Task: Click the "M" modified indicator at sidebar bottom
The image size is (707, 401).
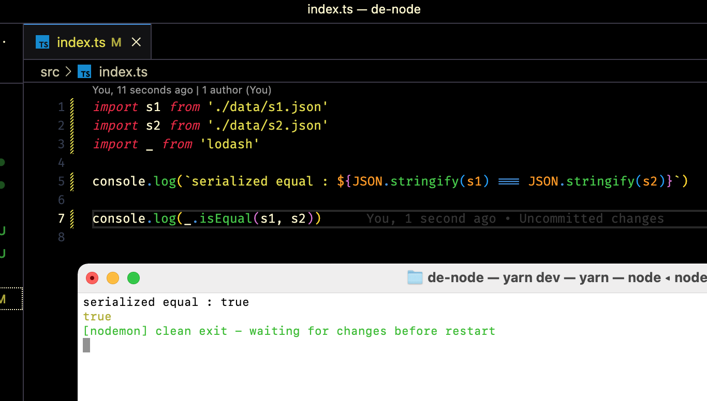Action: [3, 299]
